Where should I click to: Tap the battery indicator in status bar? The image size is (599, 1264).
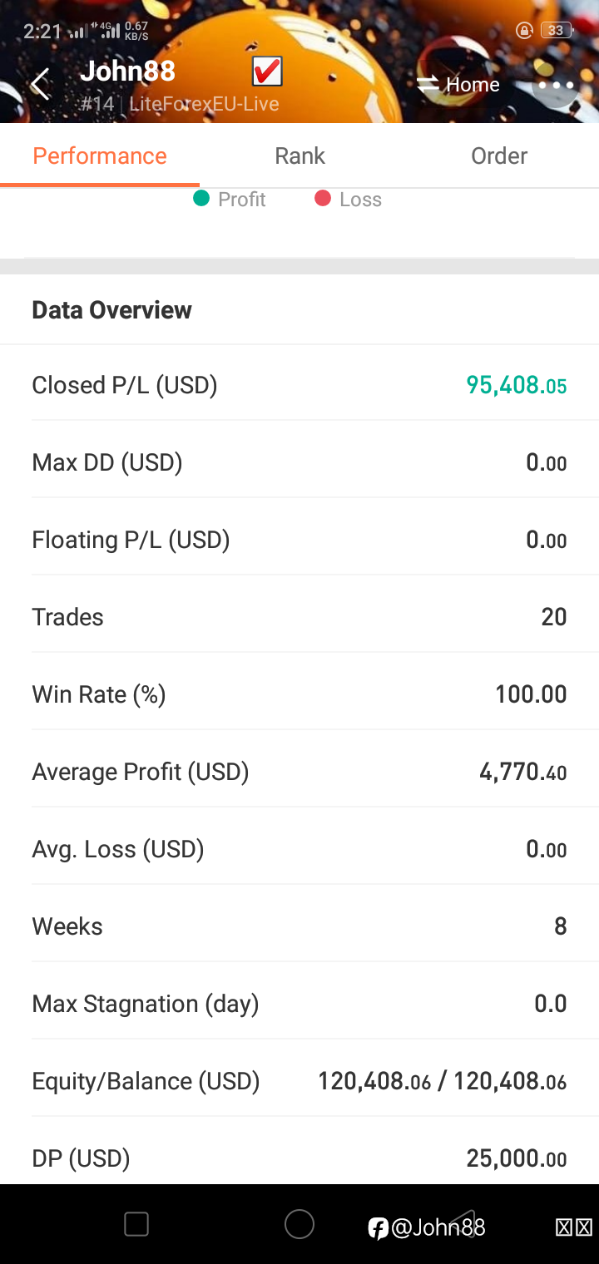pyautogui.click(x=557, y=31)
